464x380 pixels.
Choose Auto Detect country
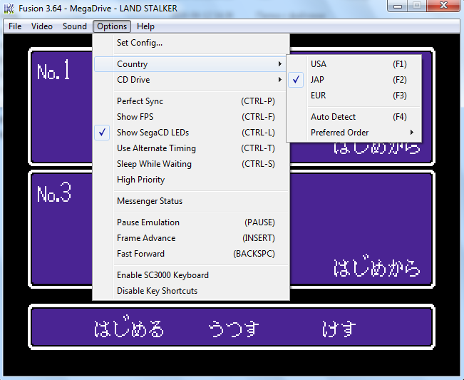coord(354,117)
